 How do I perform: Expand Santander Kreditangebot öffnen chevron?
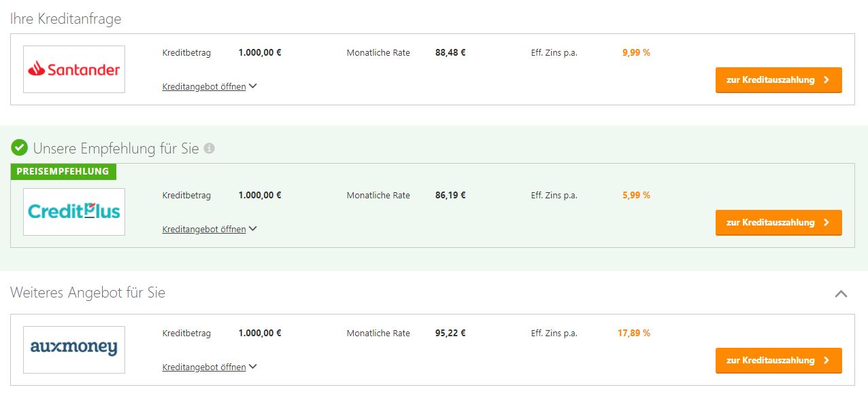point(252,86)
